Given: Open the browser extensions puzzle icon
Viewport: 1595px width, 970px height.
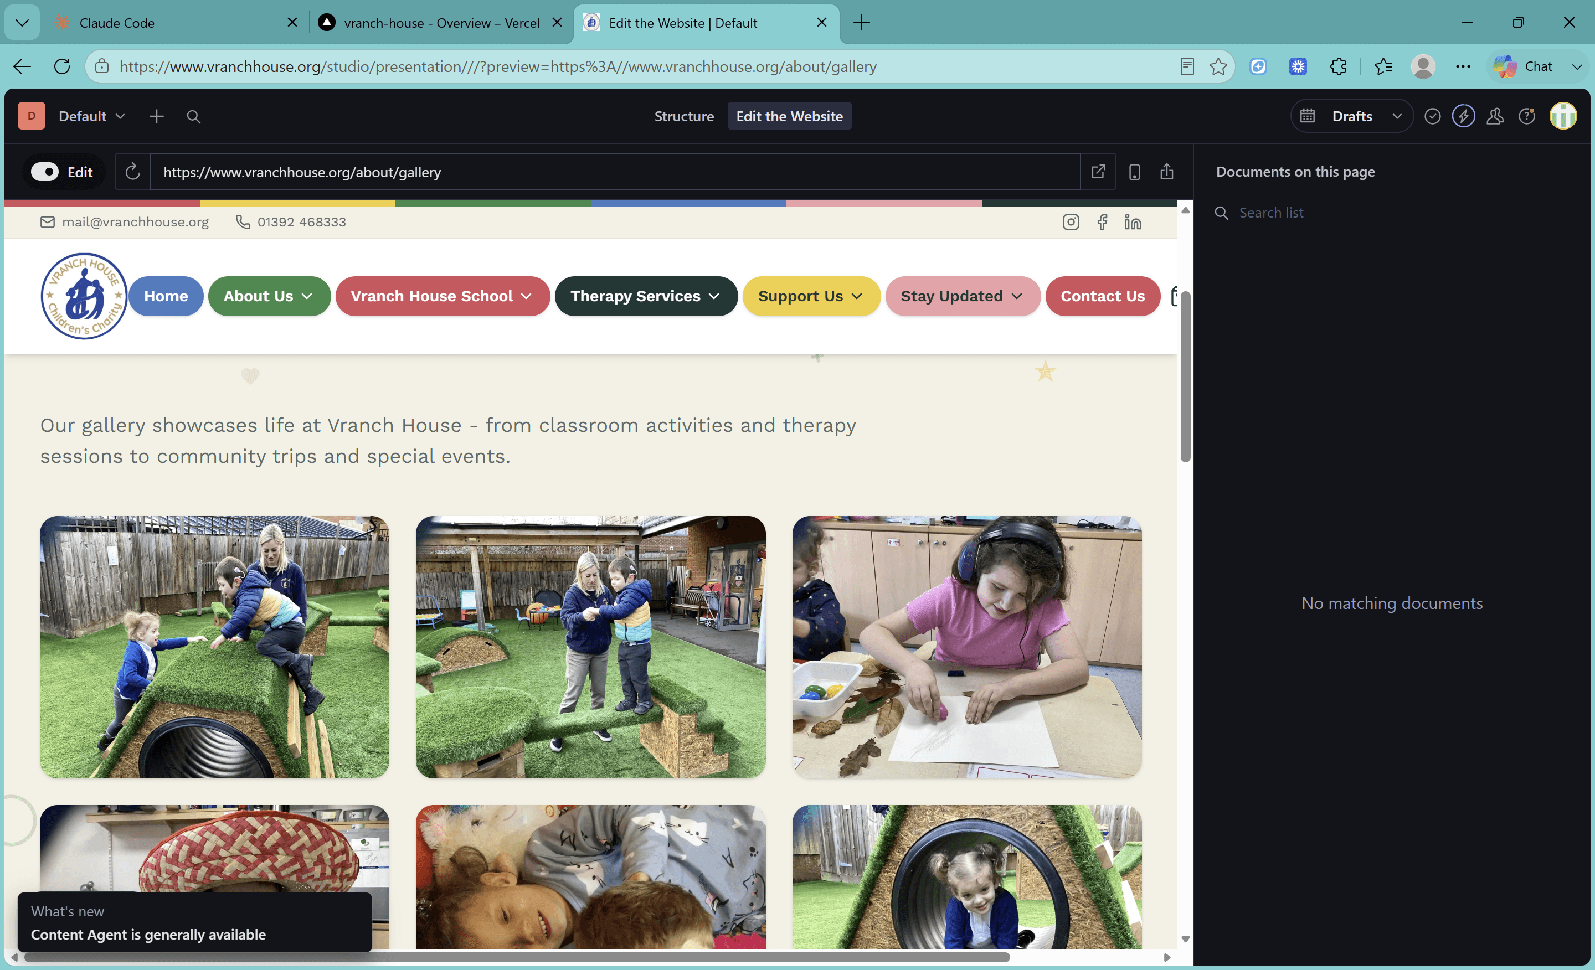Looking at the screenshot, I should coord(1338,66).
